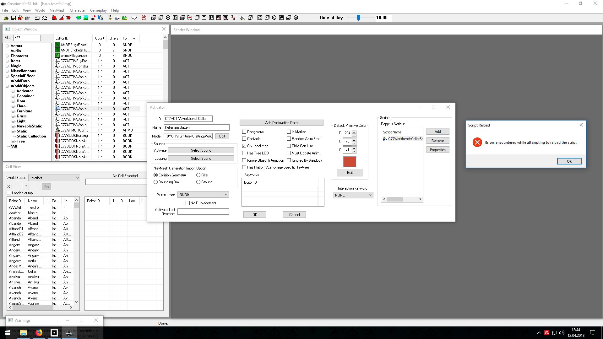Open the NavMesh menu
This screenshot has width=603, height=339.
(57, 10)
